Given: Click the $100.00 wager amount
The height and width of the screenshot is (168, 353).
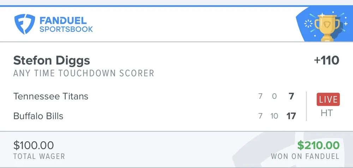Looking at the screenshot, I should click(34, 145).
